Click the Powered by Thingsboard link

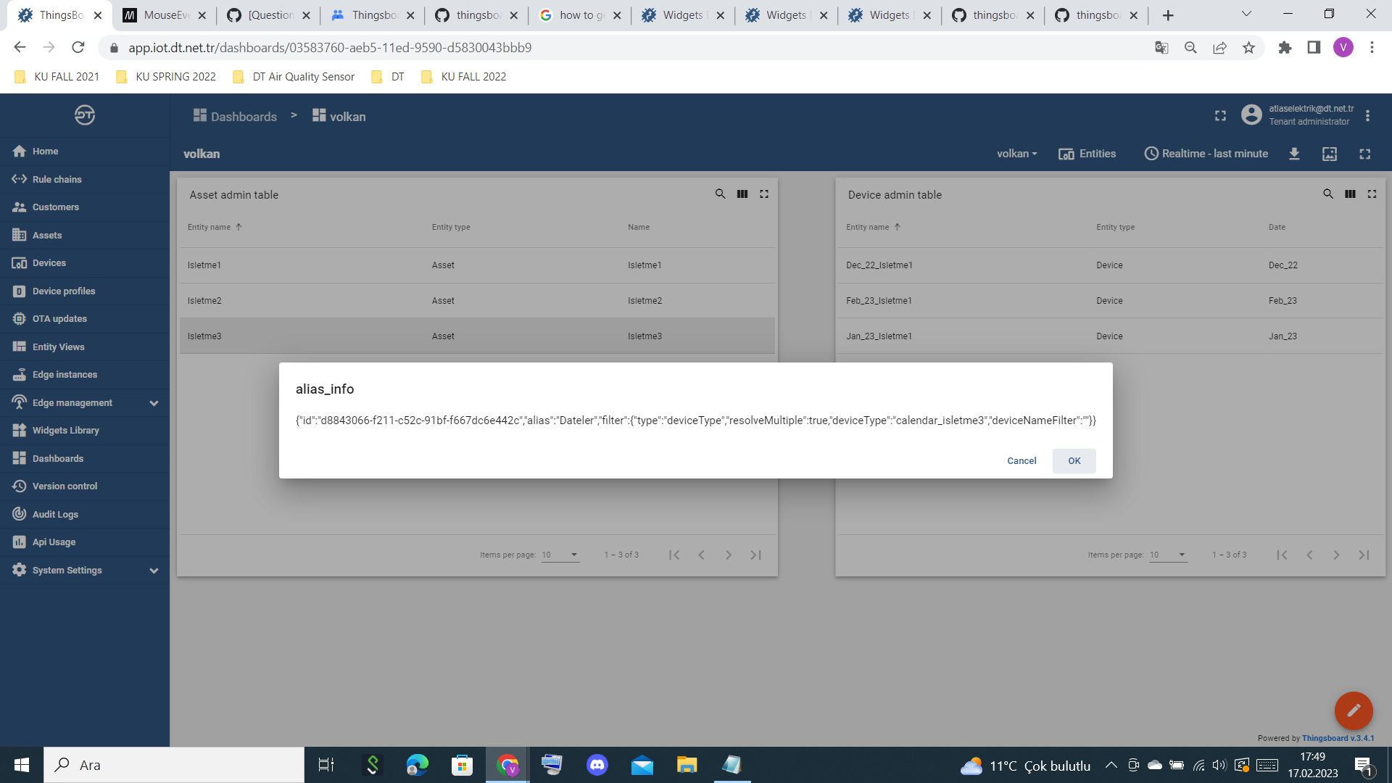(1338, 737)
